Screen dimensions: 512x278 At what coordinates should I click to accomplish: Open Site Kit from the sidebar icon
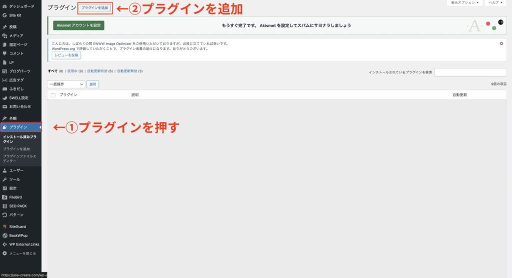pos(4,15)
